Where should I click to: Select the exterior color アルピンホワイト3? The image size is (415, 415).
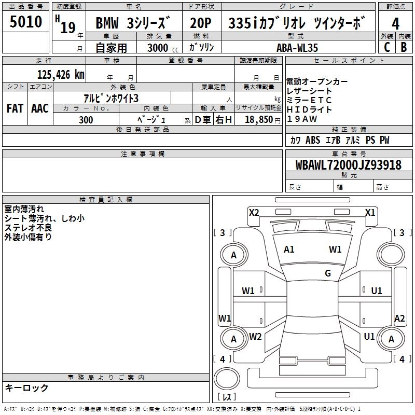click(x=111, y=98)
